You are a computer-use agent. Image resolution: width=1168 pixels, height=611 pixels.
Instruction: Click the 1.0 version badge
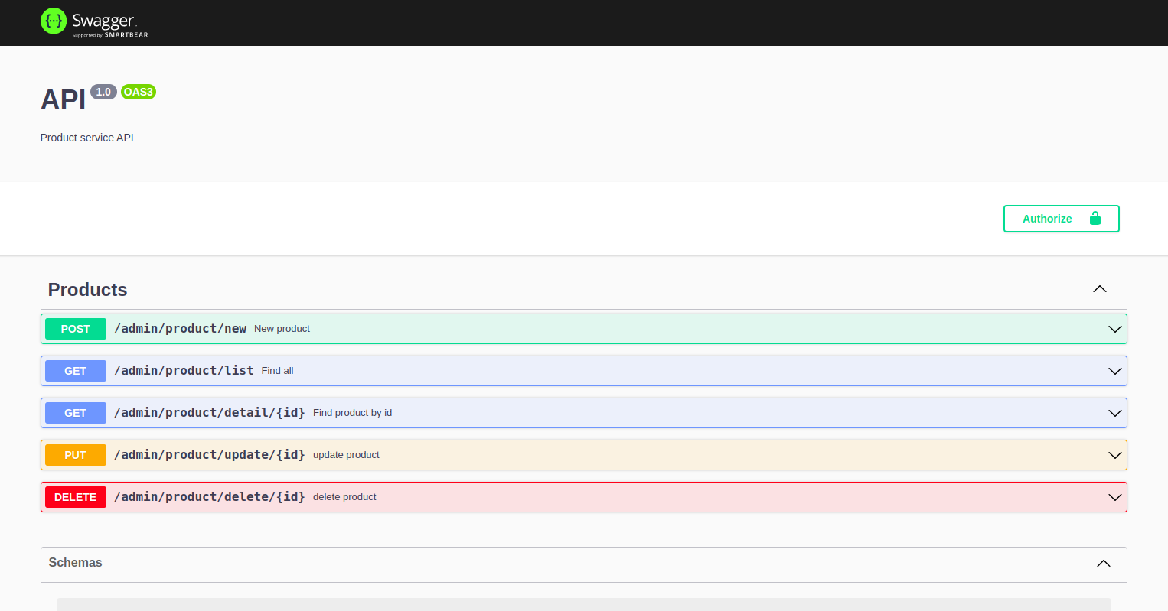pos(103,92)
